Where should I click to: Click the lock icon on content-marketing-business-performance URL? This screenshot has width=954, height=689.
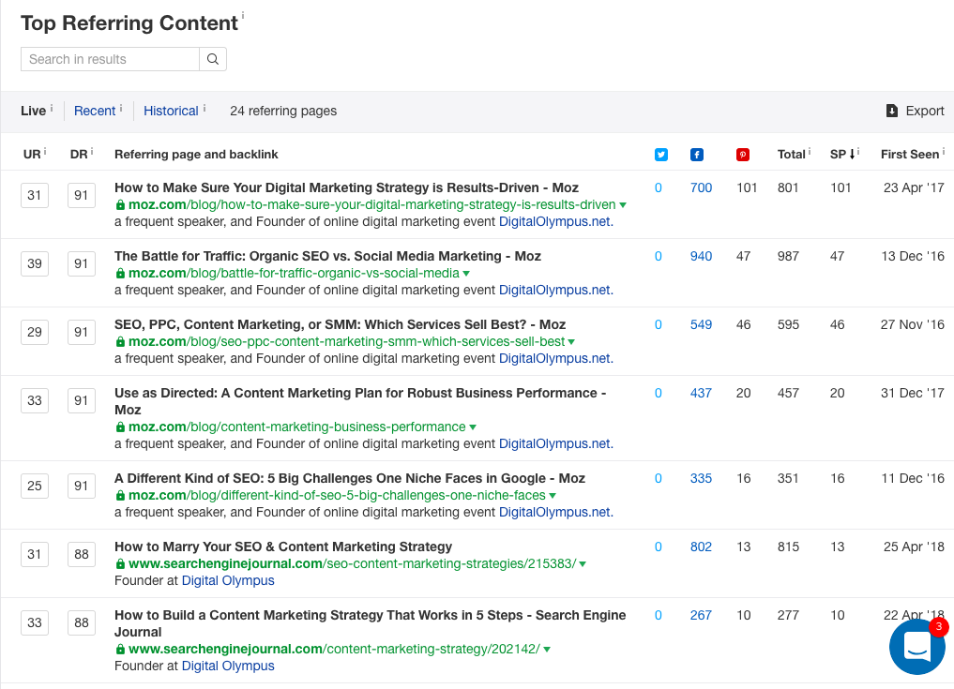click(x=120, y=427)
